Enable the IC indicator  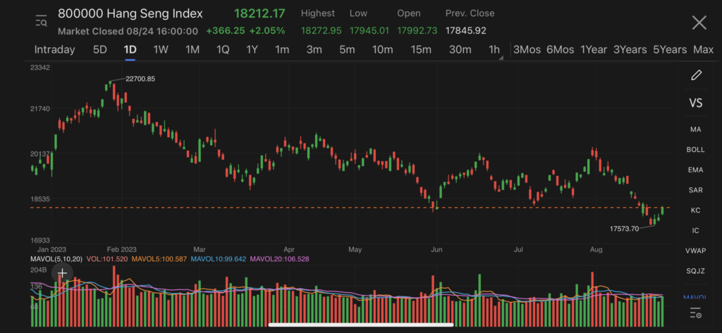(696, 230)
